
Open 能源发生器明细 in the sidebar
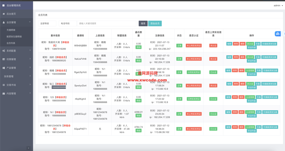[x=14, y=36]
